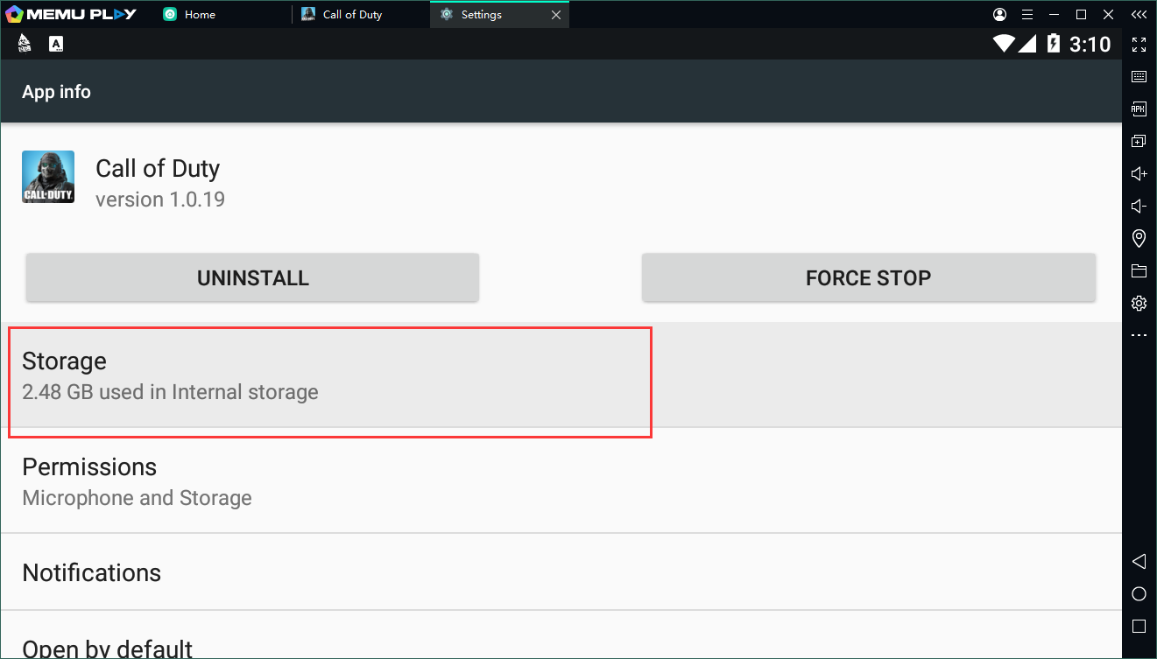Click the FORCE STOP button
Image resolution: width=1157 pixels, height=659 pixels.
point(868,278)
